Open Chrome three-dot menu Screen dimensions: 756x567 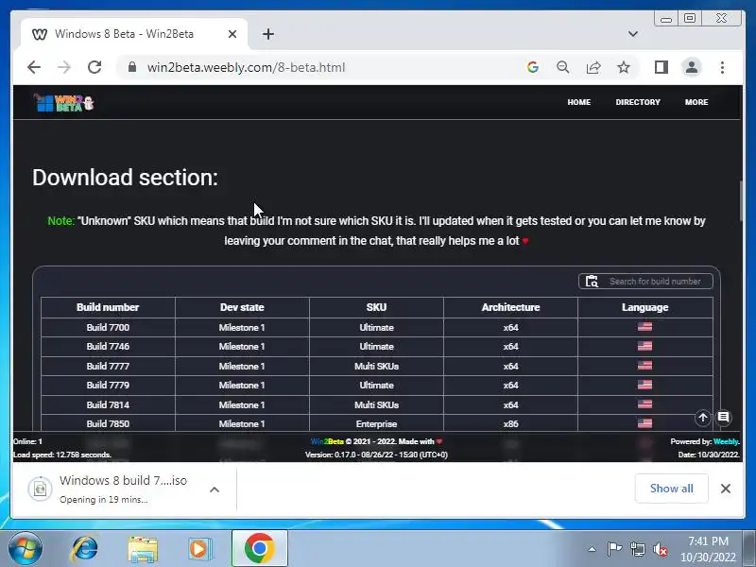click(x=722, y=67)
